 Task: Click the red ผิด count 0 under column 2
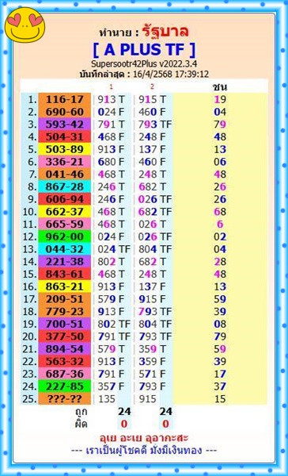[x=165, y=424]
